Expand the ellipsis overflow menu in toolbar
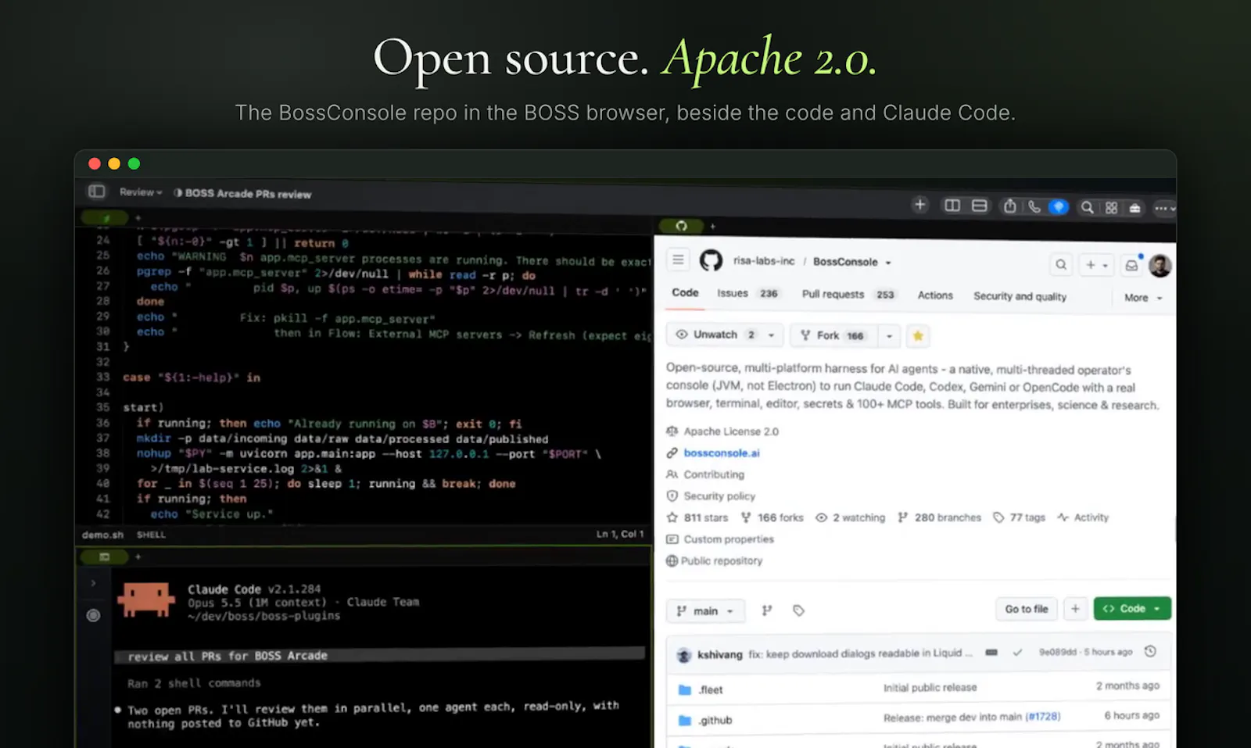The width and height of the screenshot is (1251, 748). (x=1164, y=208)
